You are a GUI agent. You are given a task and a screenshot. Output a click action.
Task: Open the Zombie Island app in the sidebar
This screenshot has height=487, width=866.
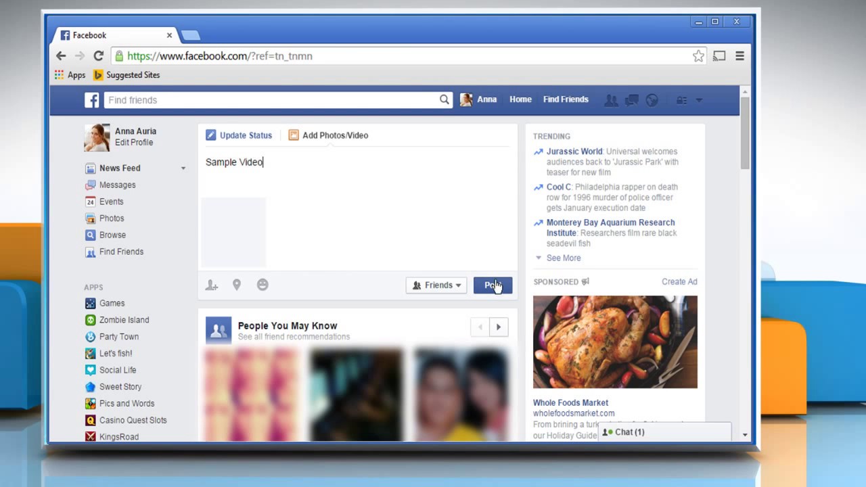[117, 320]
